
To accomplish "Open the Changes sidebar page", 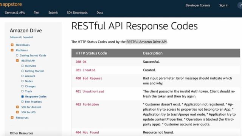I will click(x=30, y=87).
